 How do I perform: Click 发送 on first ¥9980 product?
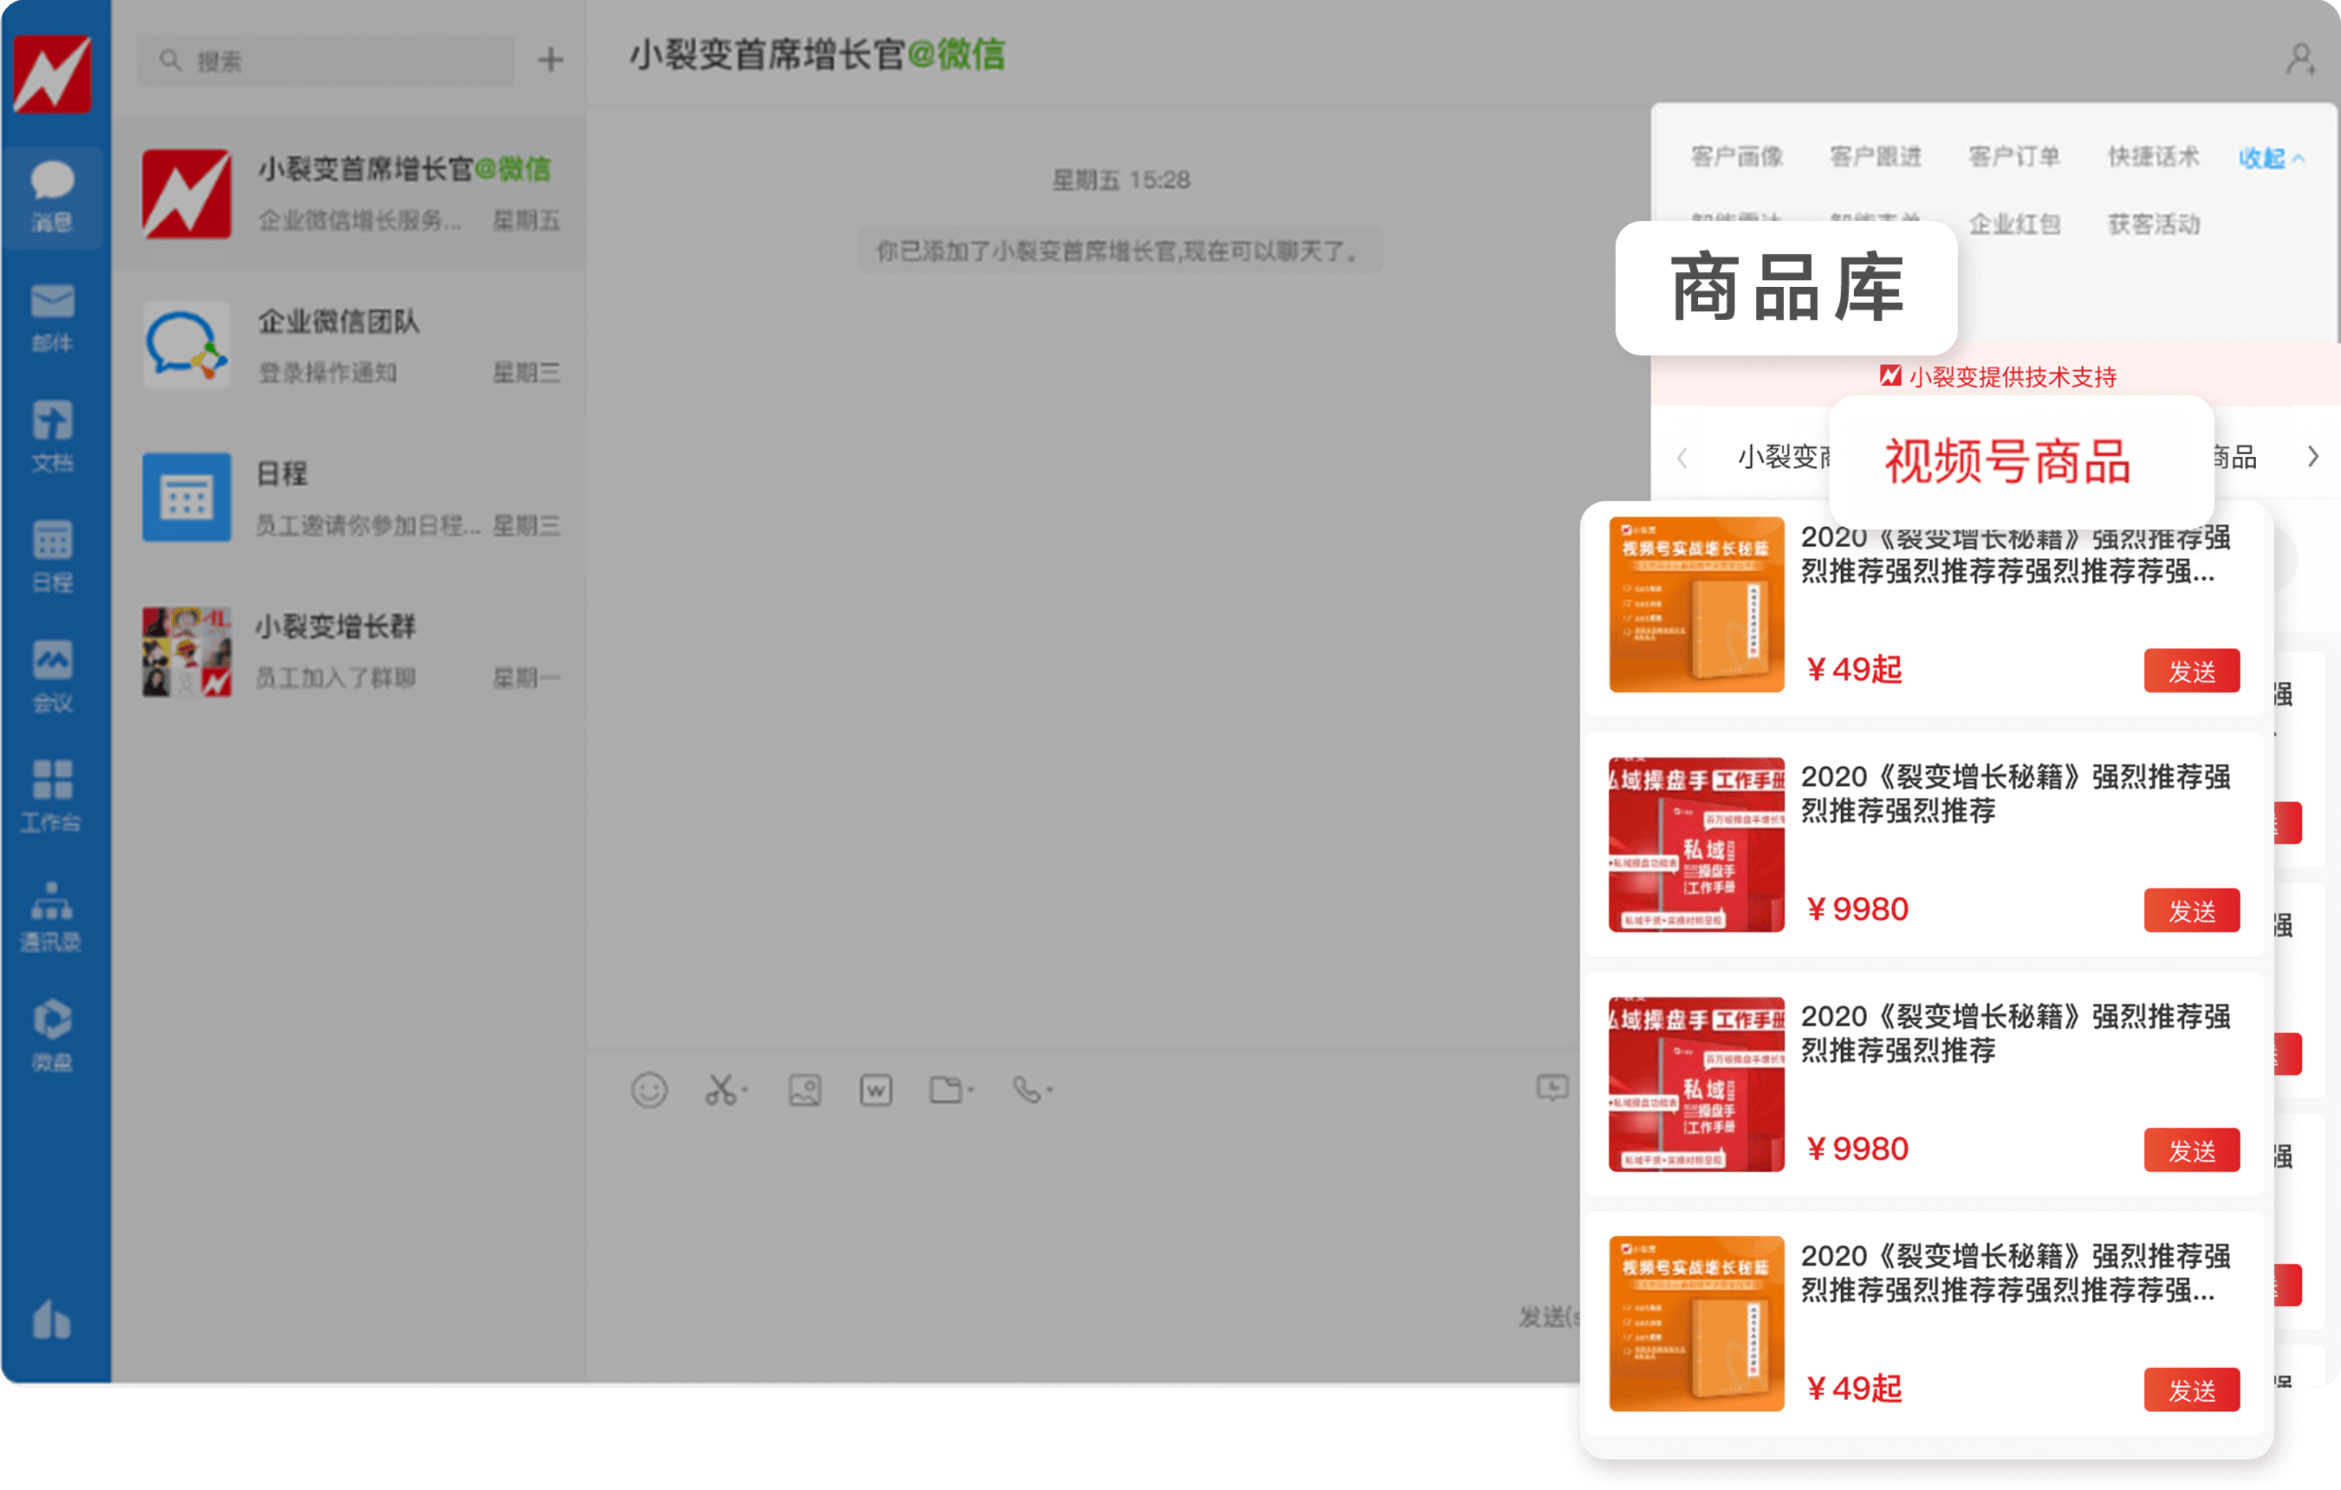(x=2191, y=910)
